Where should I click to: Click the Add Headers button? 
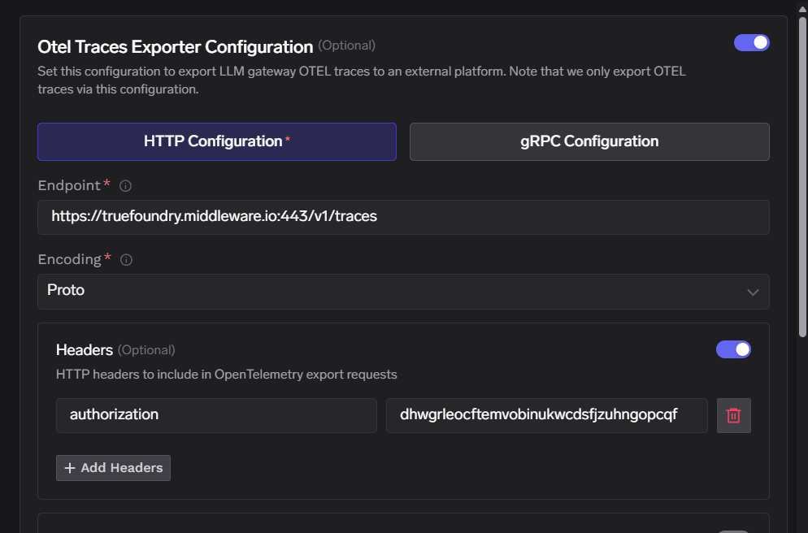coord(113,468)
